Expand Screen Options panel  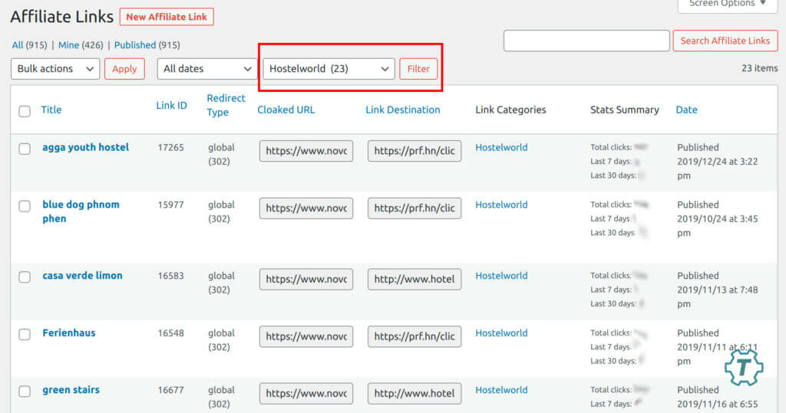click(728, 4)
